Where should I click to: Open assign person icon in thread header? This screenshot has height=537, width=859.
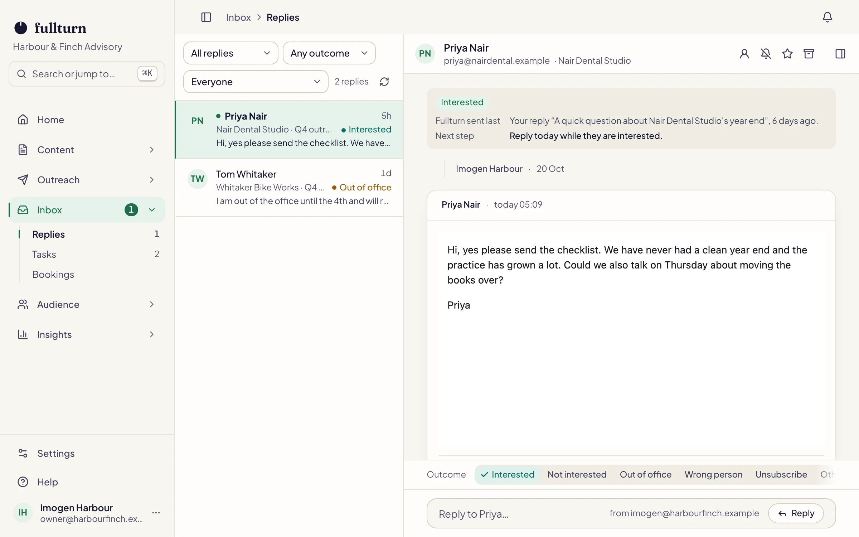(744, 54)
